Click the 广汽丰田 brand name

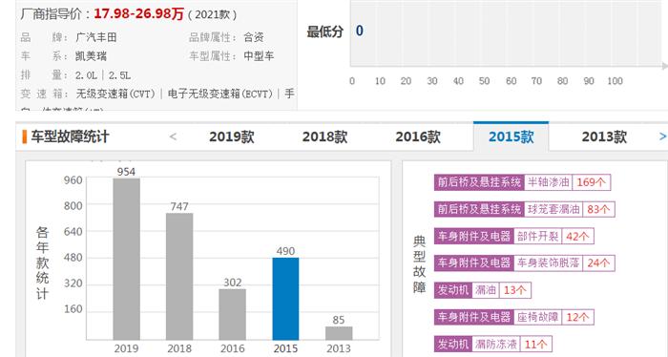coord(95,37)
